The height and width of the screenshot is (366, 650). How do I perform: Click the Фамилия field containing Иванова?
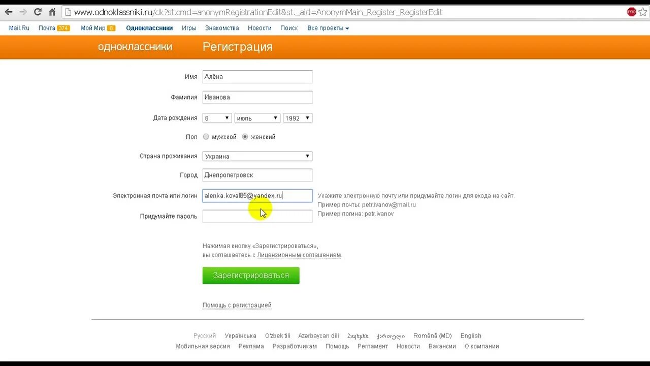257,97
